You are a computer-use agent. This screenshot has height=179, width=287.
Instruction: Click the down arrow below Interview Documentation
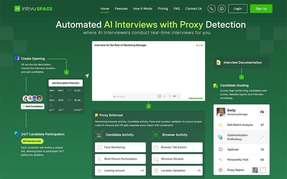click(241, 77)
